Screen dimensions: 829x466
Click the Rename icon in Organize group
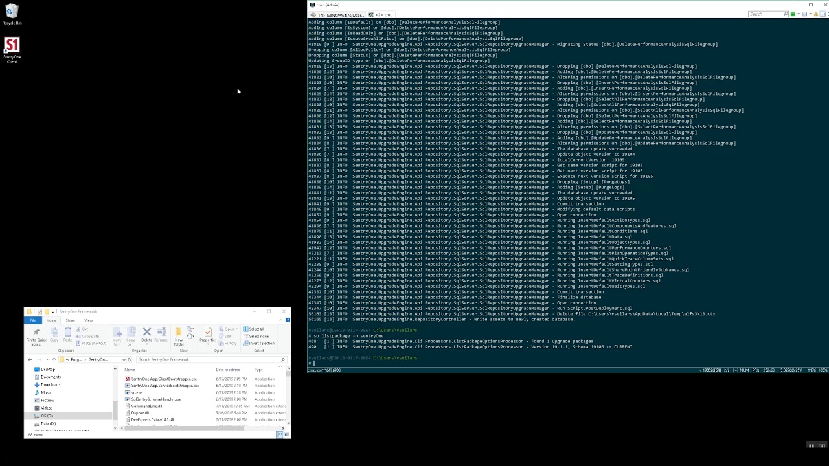click(x=161, y=331)
